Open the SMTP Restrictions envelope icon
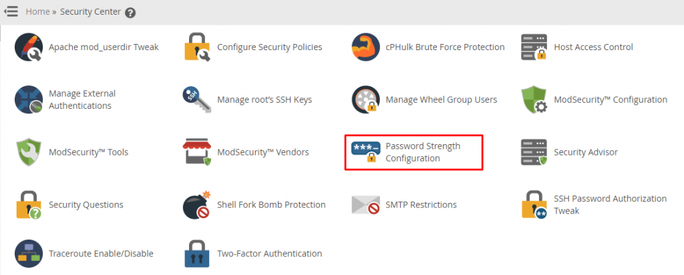Viewport: 684px width, 275px height. point(365,205)
